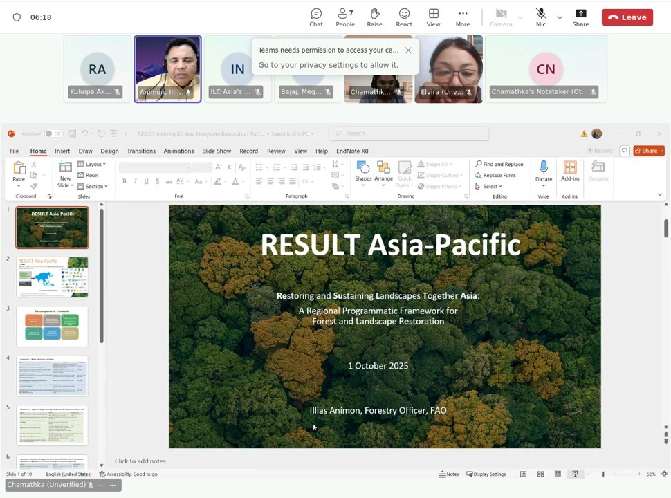Toggle the Camera on
This screenshot has width=671, height=498.
pos(501,17)
